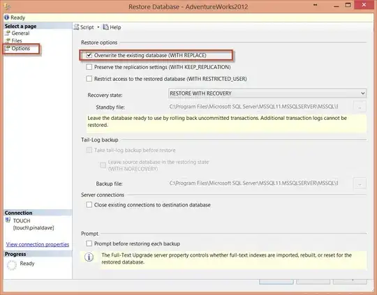Screen dimensions: 377x295
Task: Maximize the Restore Database window
Action: coord(348,5)
